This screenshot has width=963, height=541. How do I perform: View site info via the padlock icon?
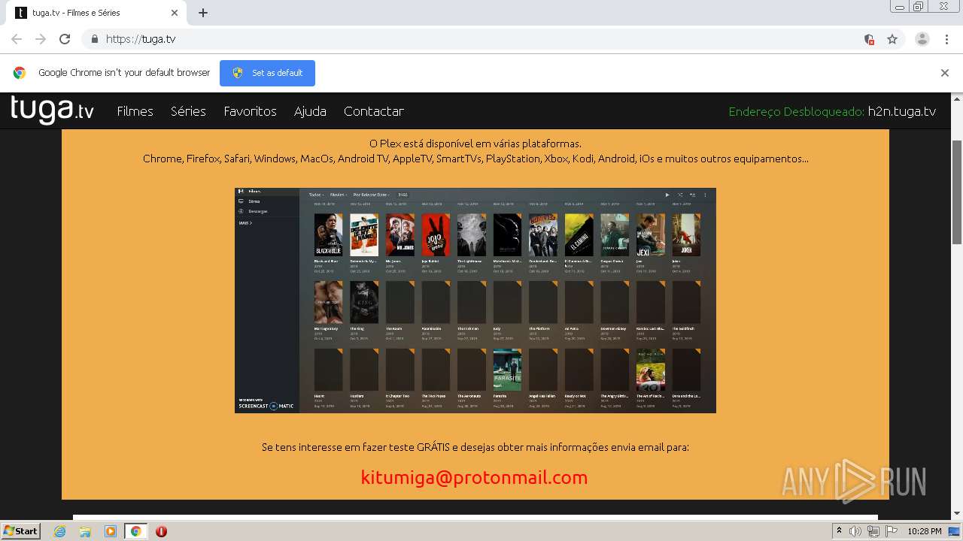point(94,39)
